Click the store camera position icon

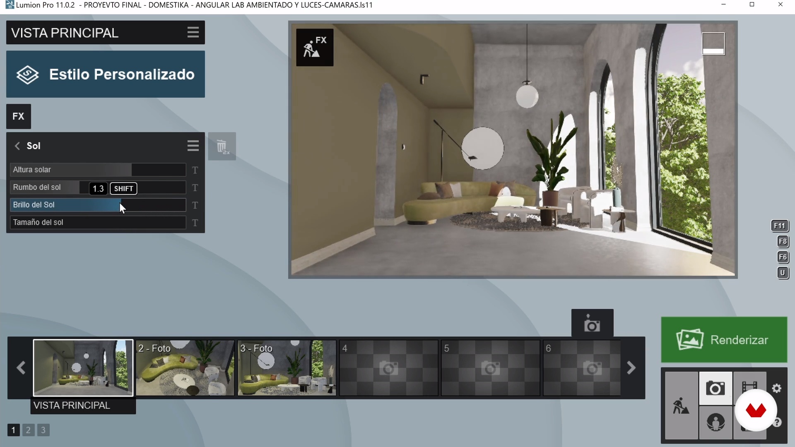(x=592, y=323)
